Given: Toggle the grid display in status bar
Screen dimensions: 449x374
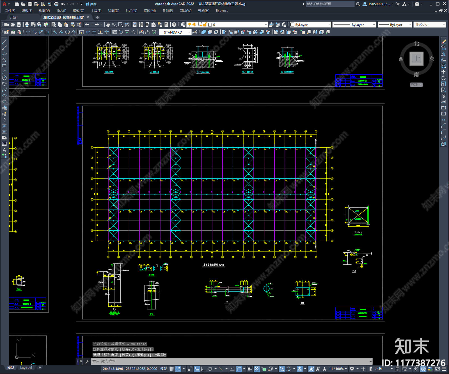Looking at the screenshot, I should coord(171,369).
